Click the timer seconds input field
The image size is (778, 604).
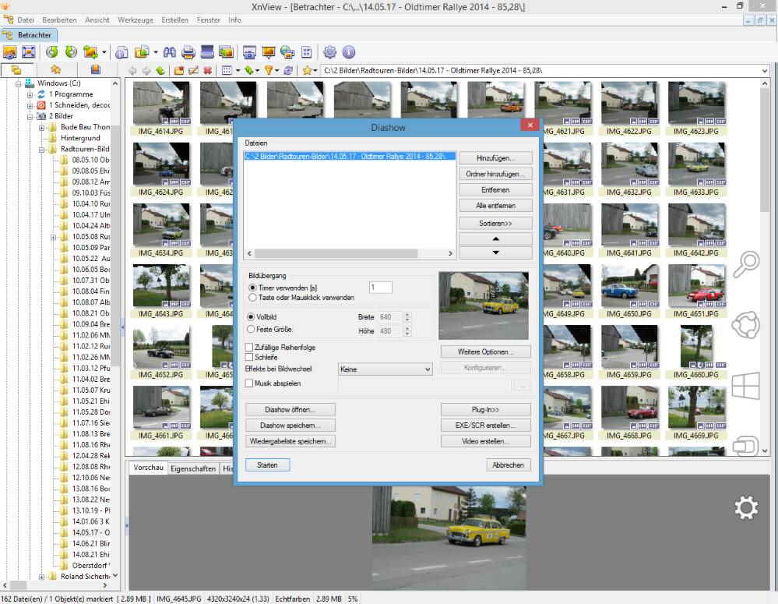[x=380, y=288]
